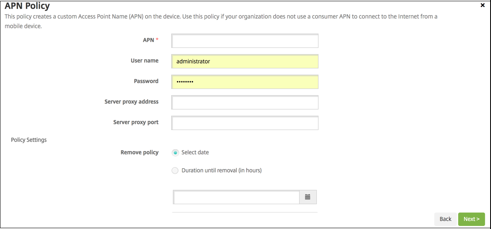The image size is (491, 229).
Task: Click the Password label text
Action: (x=146, y=81)
